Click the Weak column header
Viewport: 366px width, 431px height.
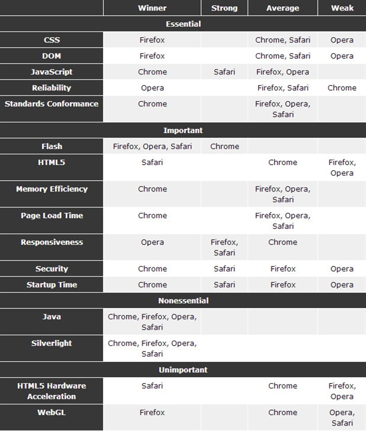[342, 8]
